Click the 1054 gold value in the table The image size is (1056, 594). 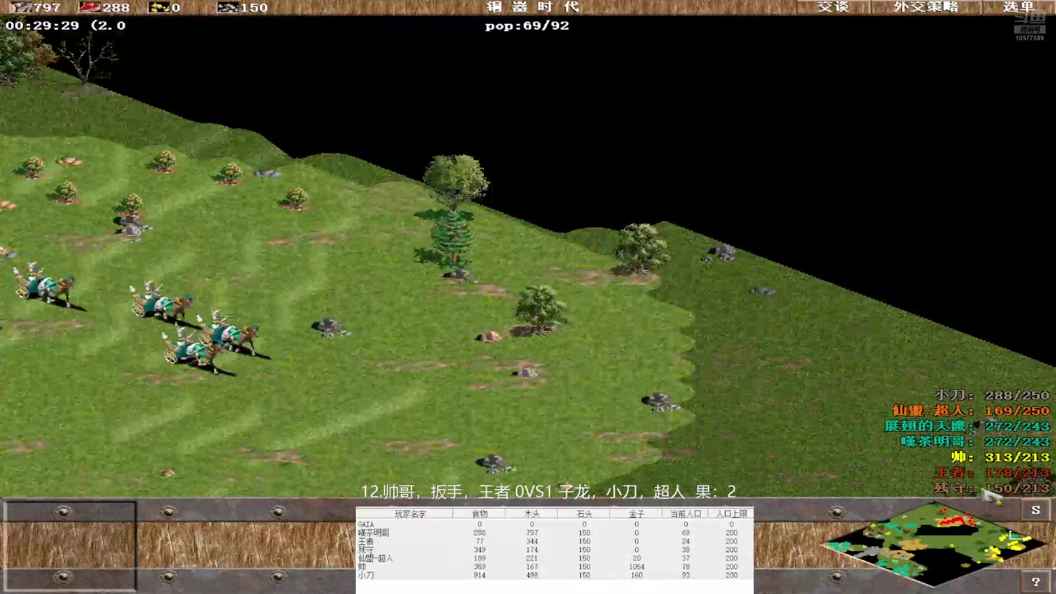636,566
